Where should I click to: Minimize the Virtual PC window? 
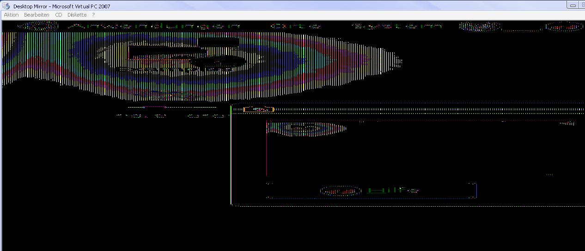(x=573, y=6)
